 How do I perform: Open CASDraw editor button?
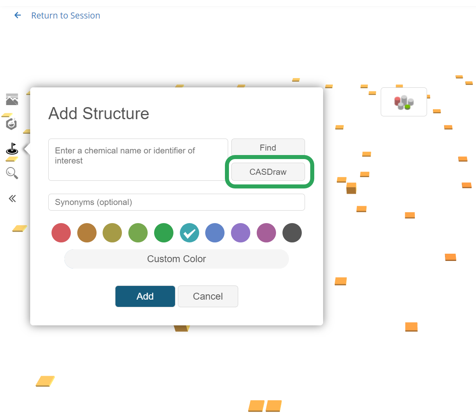[268, 172]
